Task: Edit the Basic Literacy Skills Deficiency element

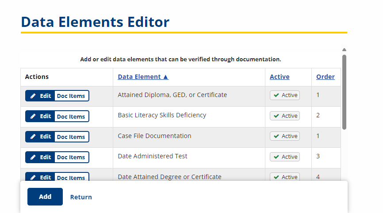Action: pos(40,116)
